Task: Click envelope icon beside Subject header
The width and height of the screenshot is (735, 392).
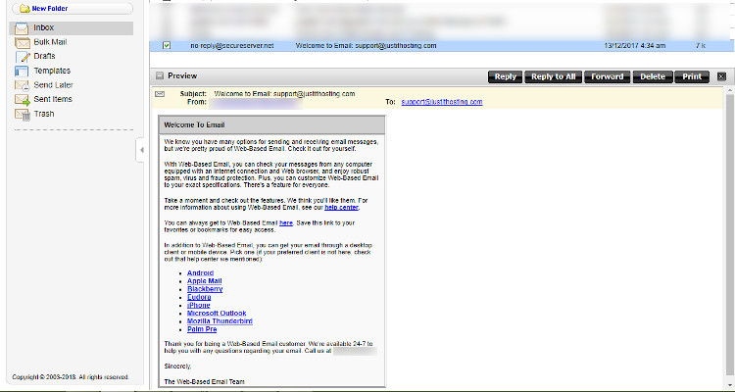Action: [160, 94]
